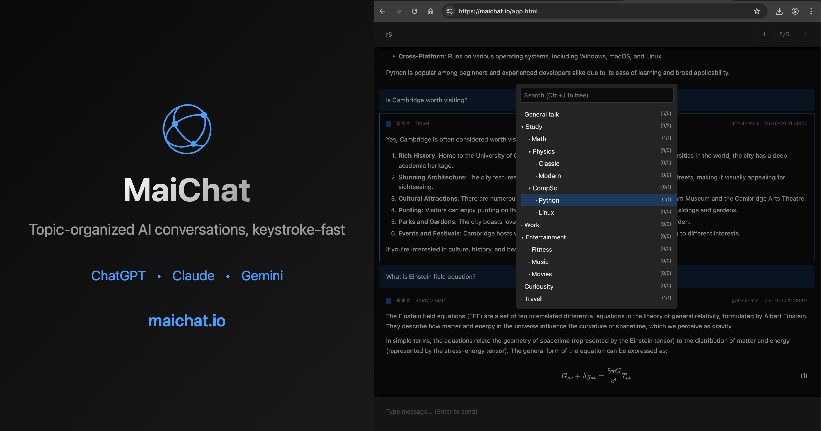The width and height of the screenshot is (821, 431).
Task: Click the '4' counter button in header
Action: click(x=764, y=35)
